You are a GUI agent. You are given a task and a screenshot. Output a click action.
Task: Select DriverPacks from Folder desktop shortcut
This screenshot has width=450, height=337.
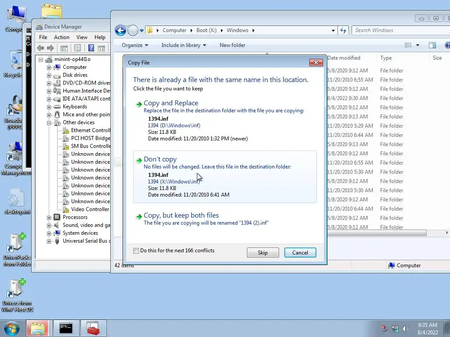(17, 250)
